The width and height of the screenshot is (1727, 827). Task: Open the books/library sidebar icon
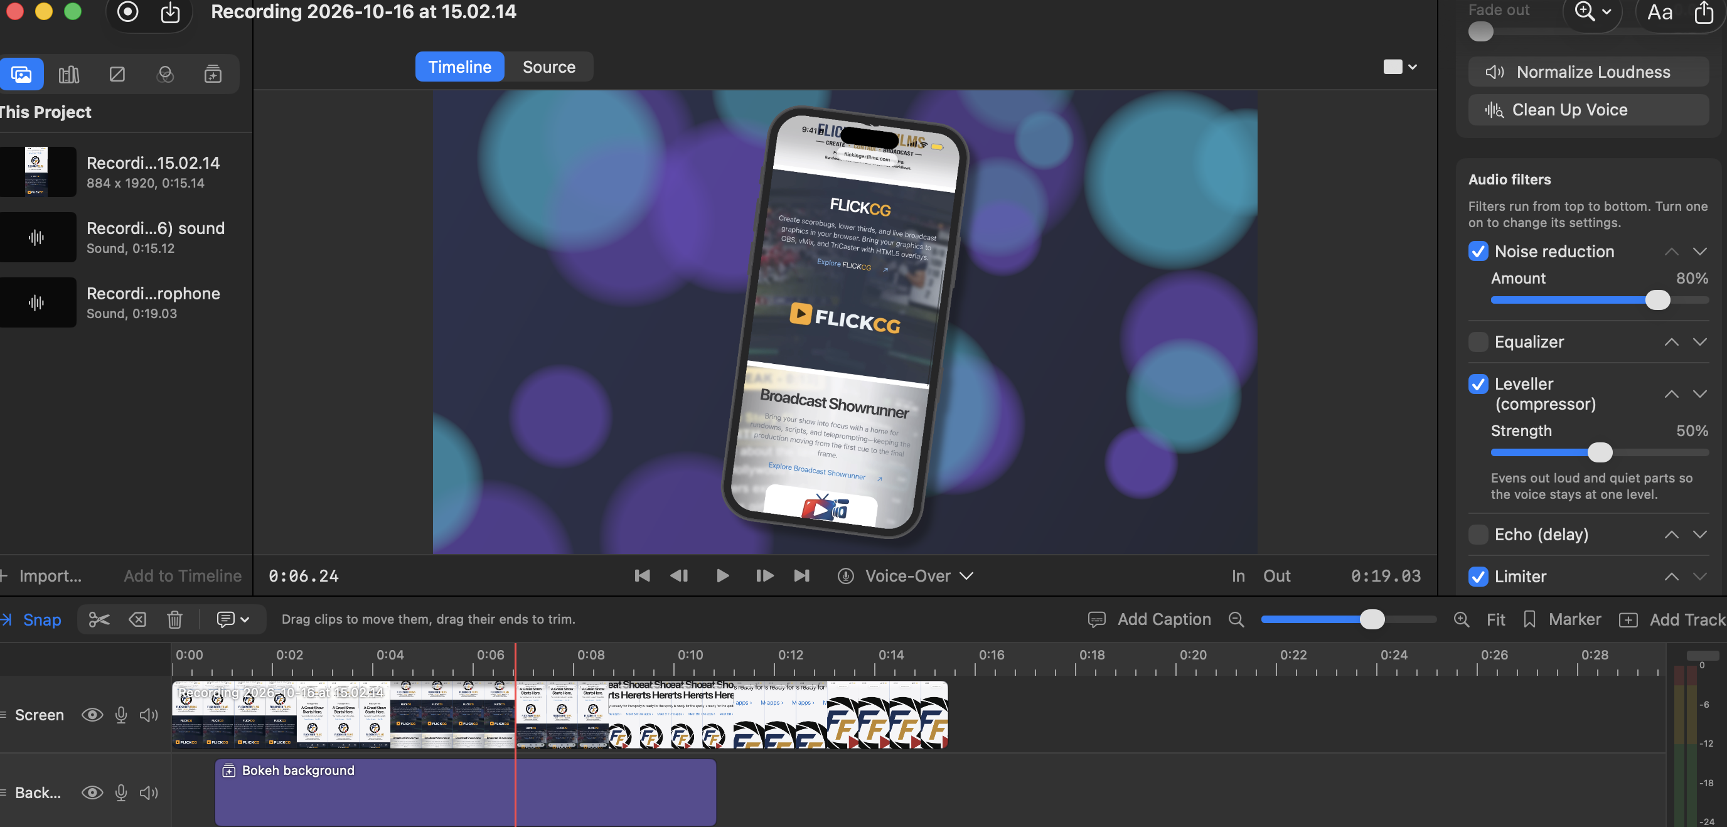[69, 73]
